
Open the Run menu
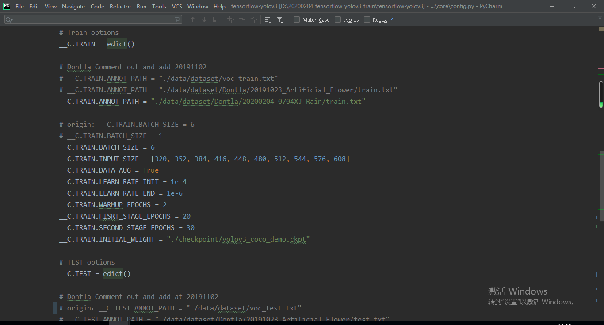coord(141,6)
